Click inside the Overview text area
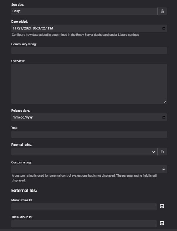The width and height of the screenshot is (177, 231). [x=89, y=84]
